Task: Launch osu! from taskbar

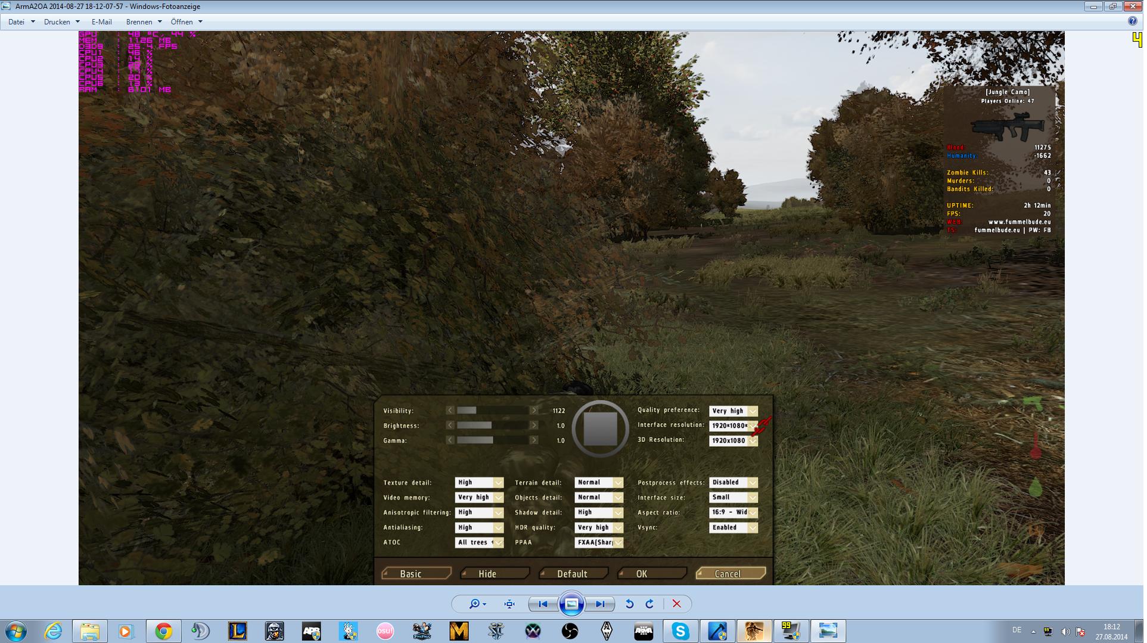Action: 385,631
